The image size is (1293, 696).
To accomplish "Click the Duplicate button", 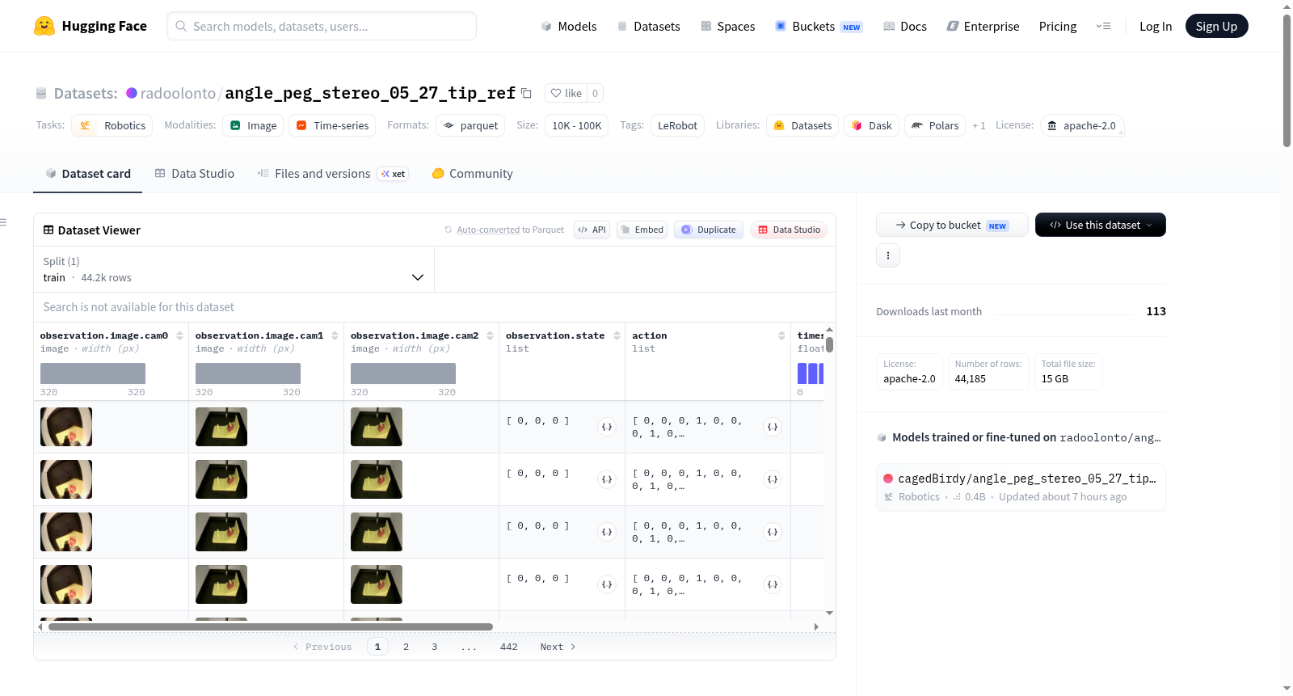I will tap(709, 230).
